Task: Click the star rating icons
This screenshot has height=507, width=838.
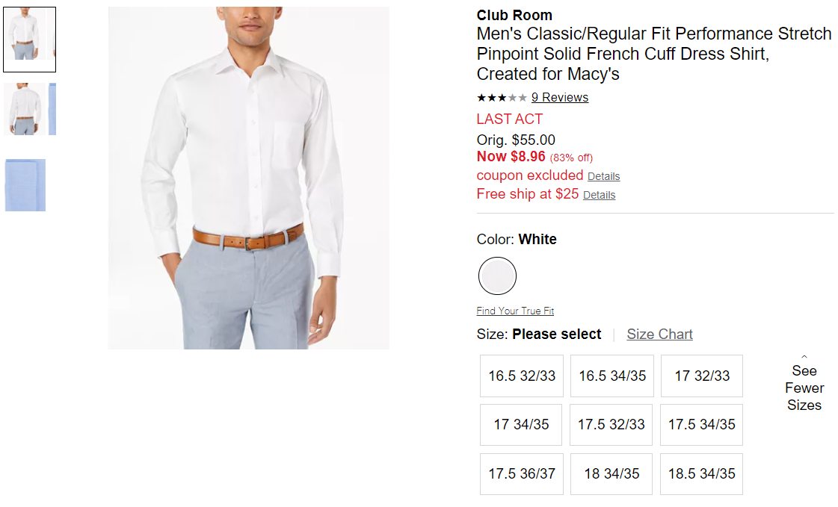Action: click(502, 98)
